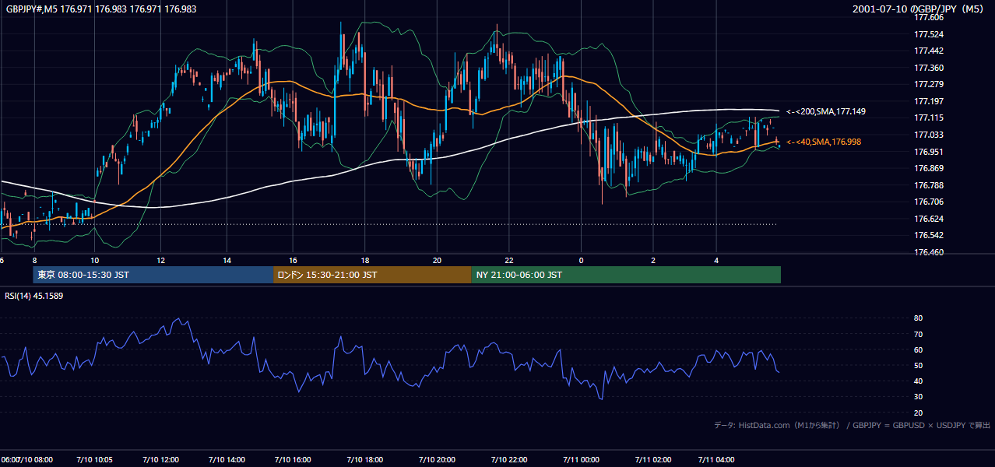
Task: Click the 7/10 16:00 bottom time label
Action: 294,460
